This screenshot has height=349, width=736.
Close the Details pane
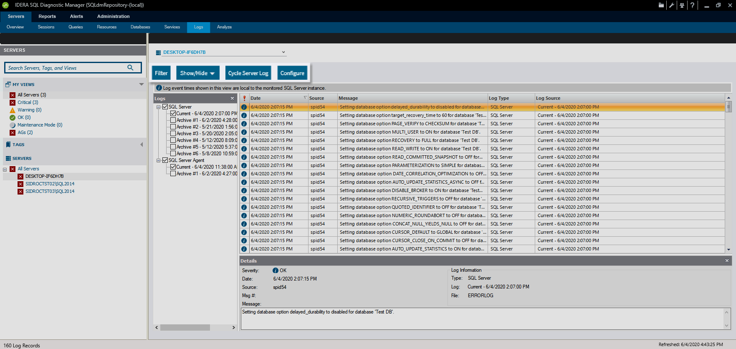click(727, 260)
